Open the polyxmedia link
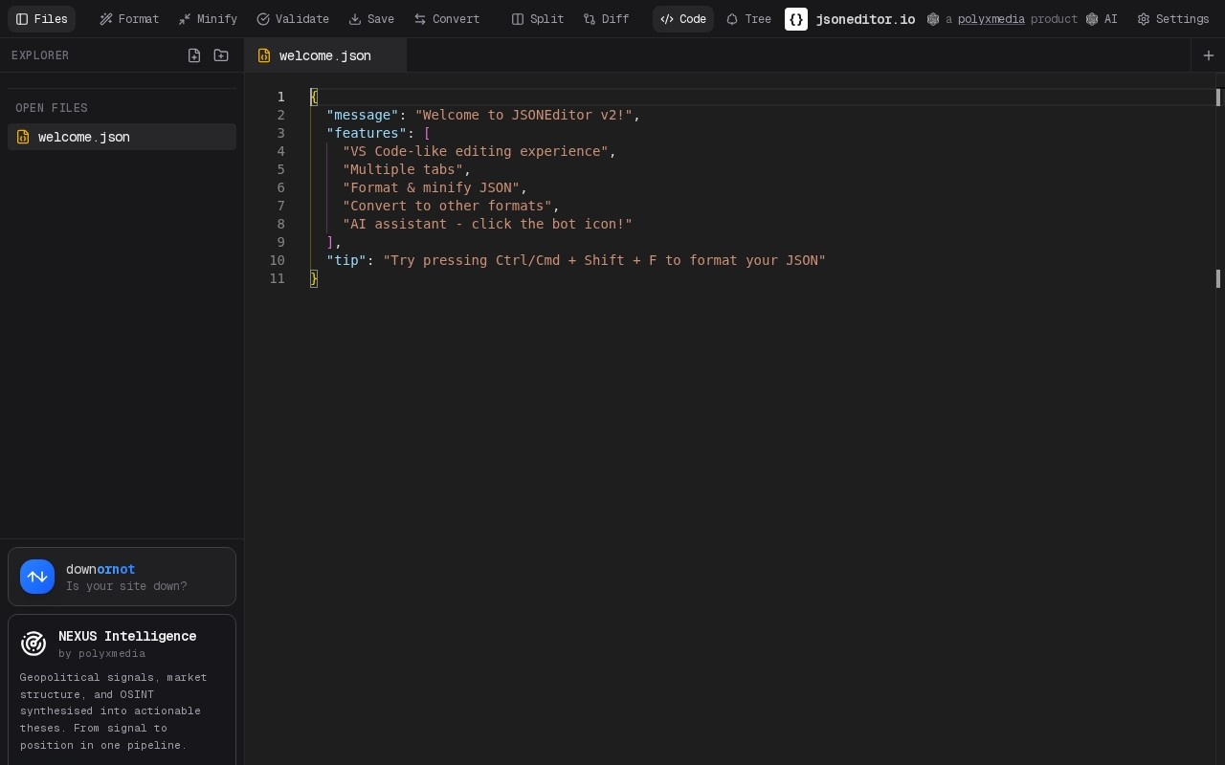Viewport: 1225px width, 765px height. (991, 19)
